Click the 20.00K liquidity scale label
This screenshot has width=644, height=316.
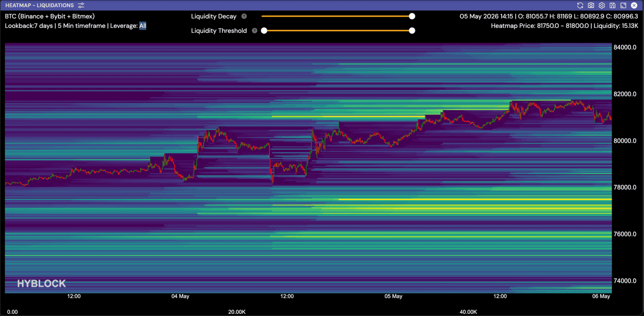point(237,312)
